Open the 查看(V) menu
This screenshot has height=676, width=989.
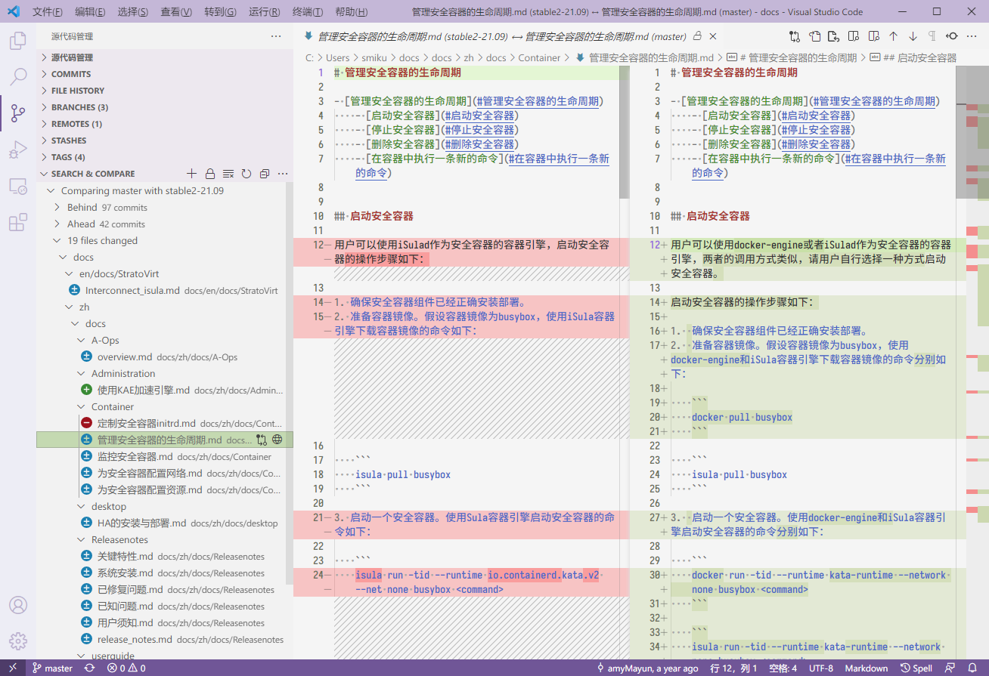click(x=176, y=12)
